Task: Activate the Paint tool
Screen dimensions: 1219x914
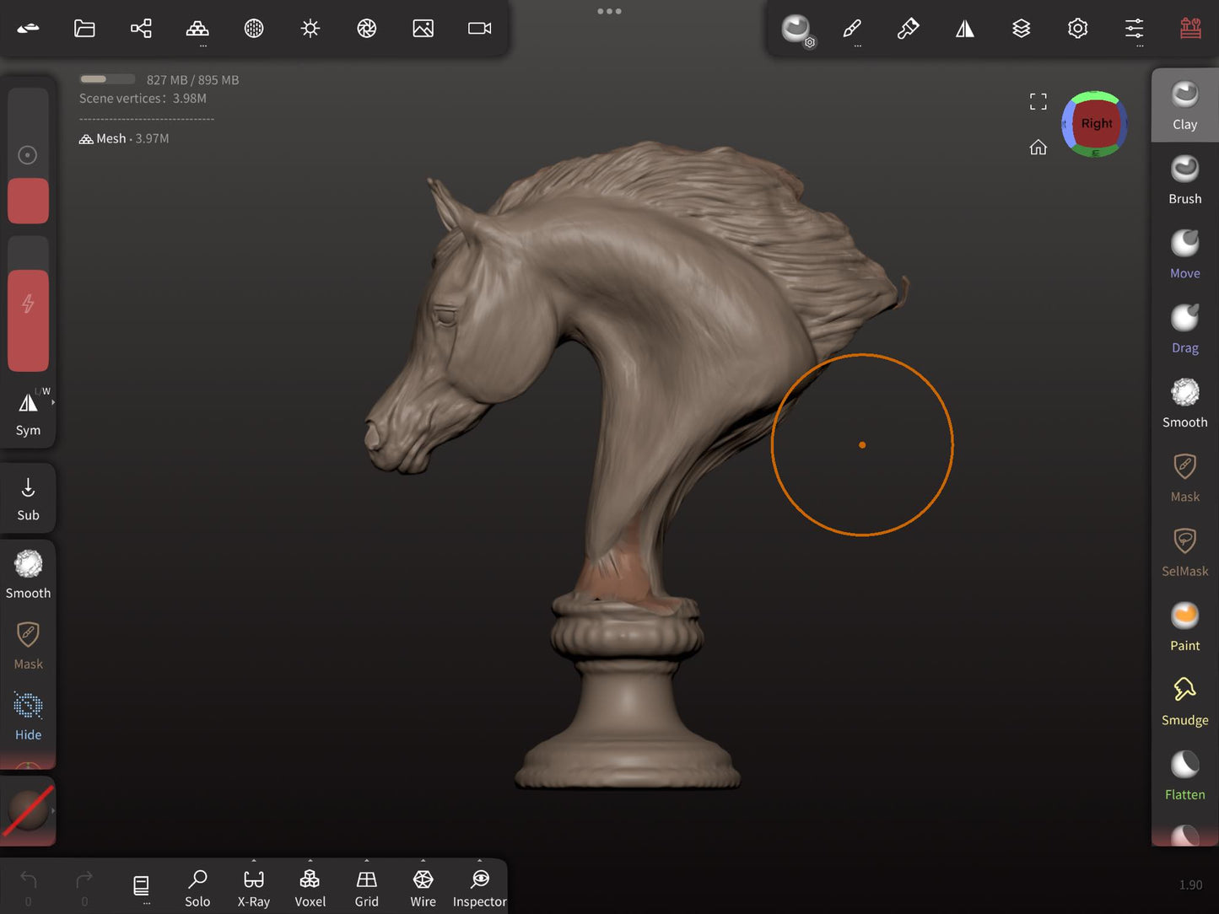Action: 1184,626
